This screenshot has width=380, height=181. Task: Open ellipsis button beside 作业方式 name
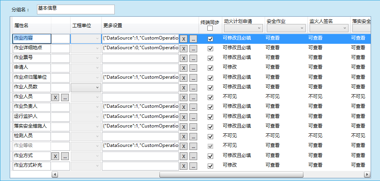click(x=65, y=156)
